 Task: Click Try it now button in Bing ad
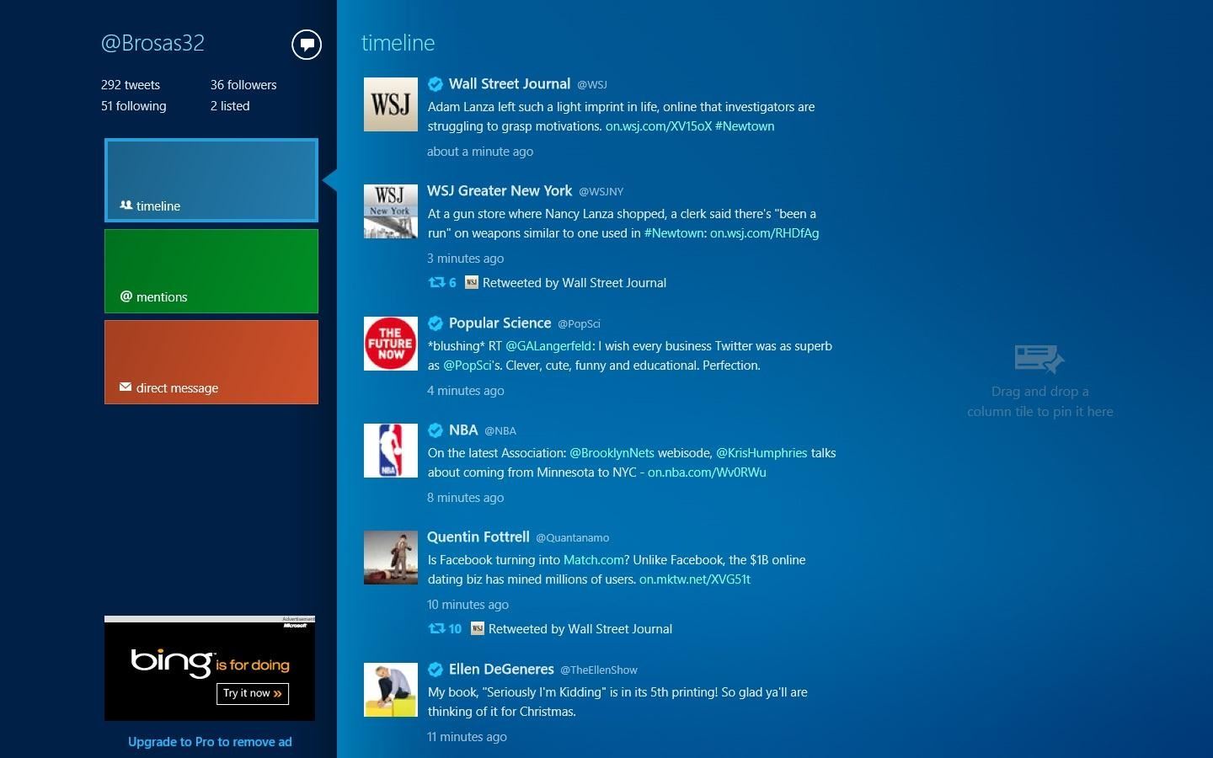(253, 693)
